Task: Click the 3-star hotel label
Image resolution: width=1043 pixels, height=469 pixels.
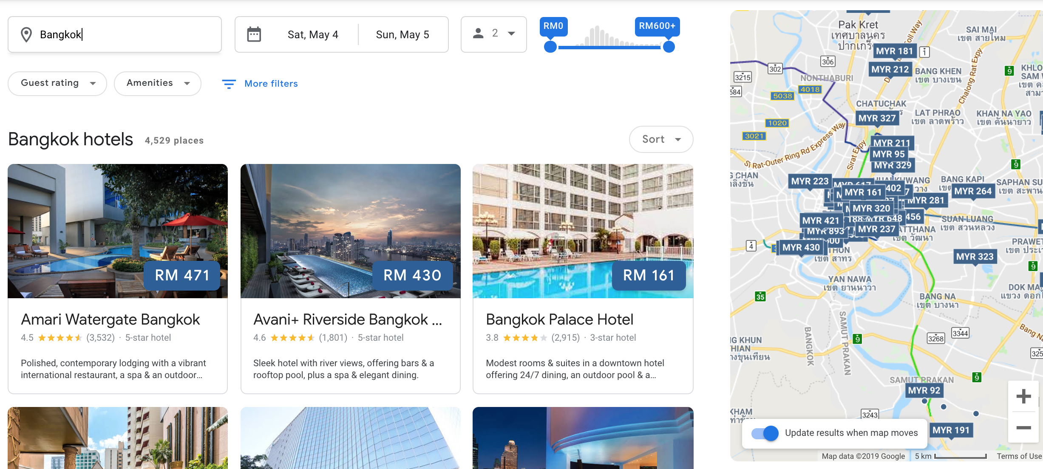Action: pos(613,338)
